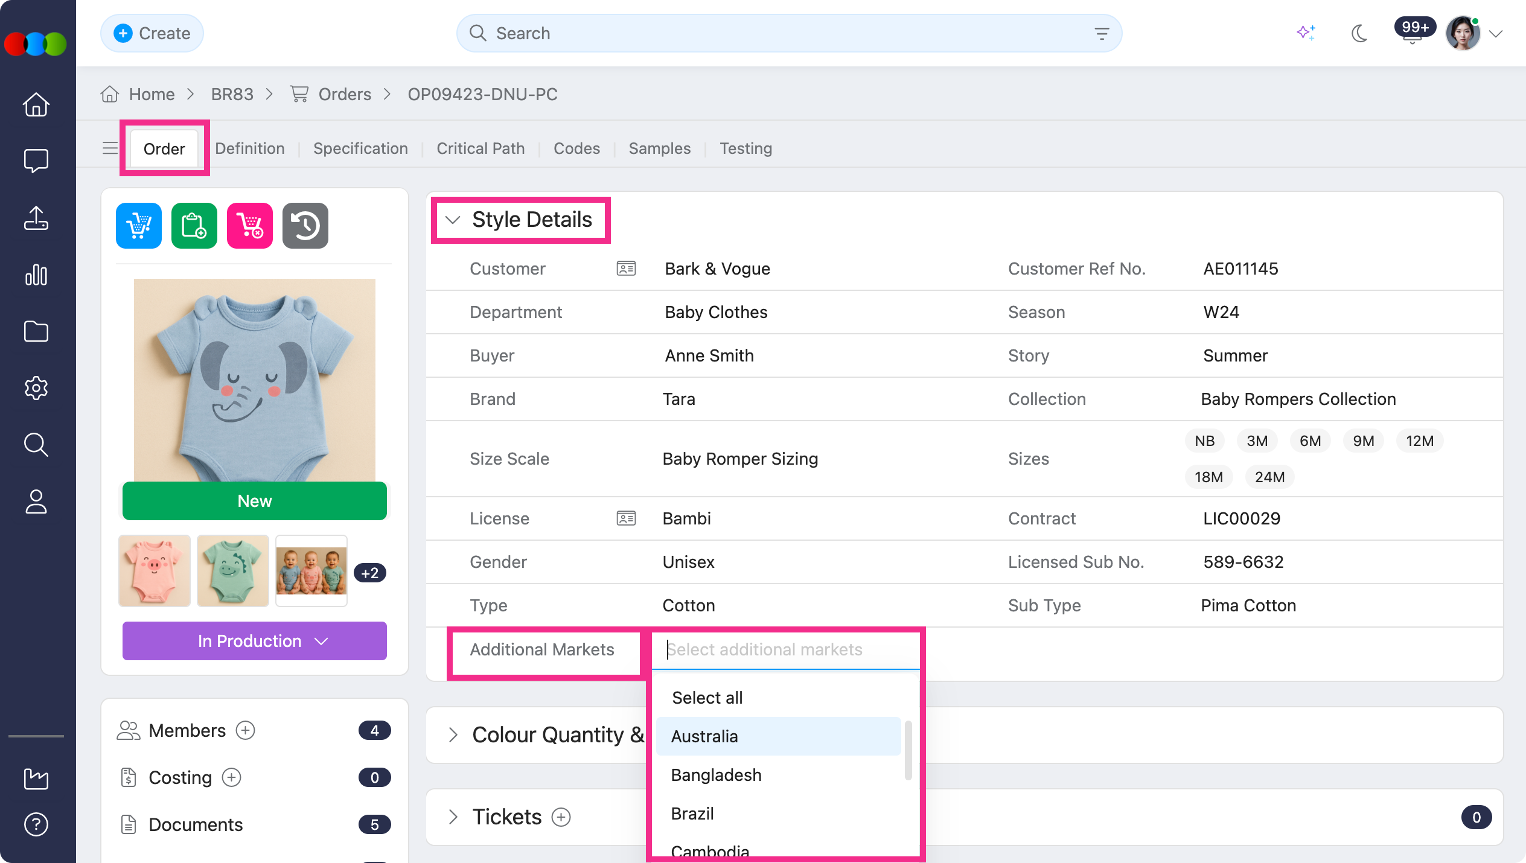Click the pink cancel cart icon
The image size is (1526, 863).
coord(250,226)
